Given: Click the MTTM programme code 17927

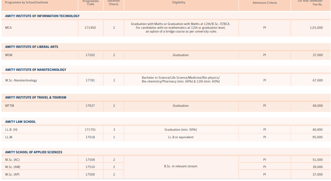Looking at the screenshot, I should point(90,106).
